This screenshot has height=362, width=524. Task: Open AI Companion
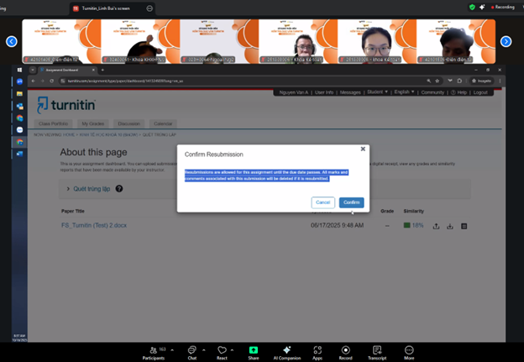click(286, 349)
